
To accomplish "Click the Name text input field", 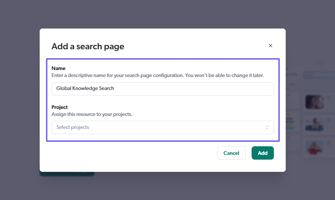I will pos(162,89).
